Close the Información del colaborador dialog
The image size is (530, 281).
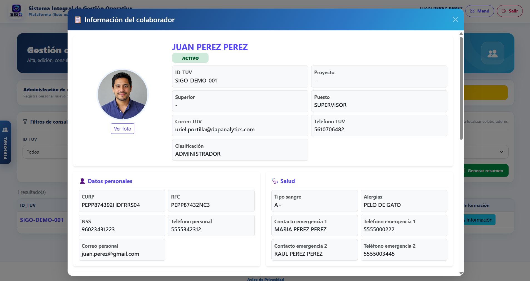(x=455, y=19)
